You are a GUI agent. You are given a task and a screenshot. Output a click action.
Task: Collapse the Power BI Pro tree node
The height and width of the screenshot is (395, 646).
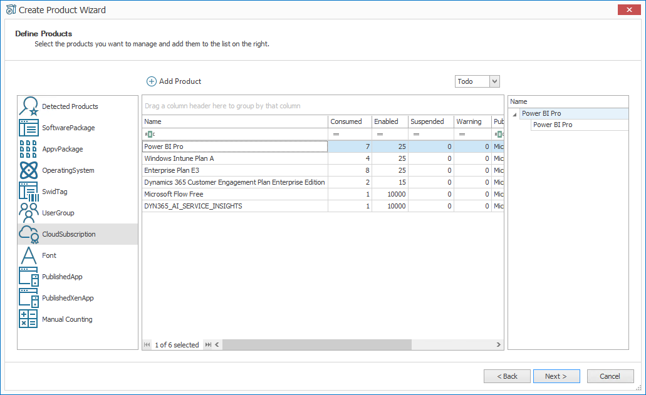tap(514, 115)
